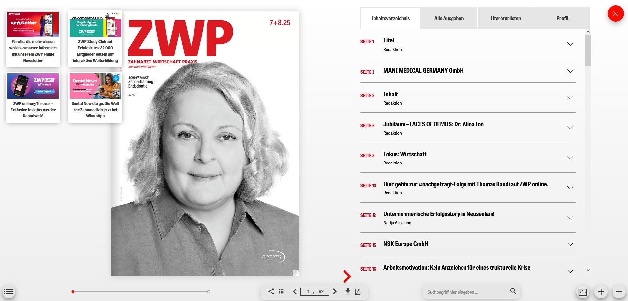Expand the Seite 1 Titel entry
The image size is (628, 301).
point(570,44)
